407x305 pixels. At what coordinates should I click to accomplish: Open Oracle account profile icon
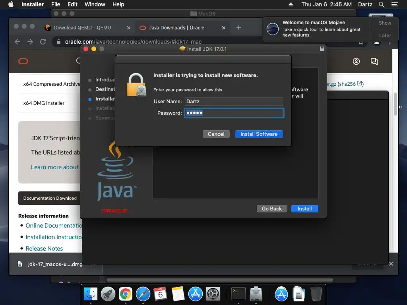pos(356,61)
